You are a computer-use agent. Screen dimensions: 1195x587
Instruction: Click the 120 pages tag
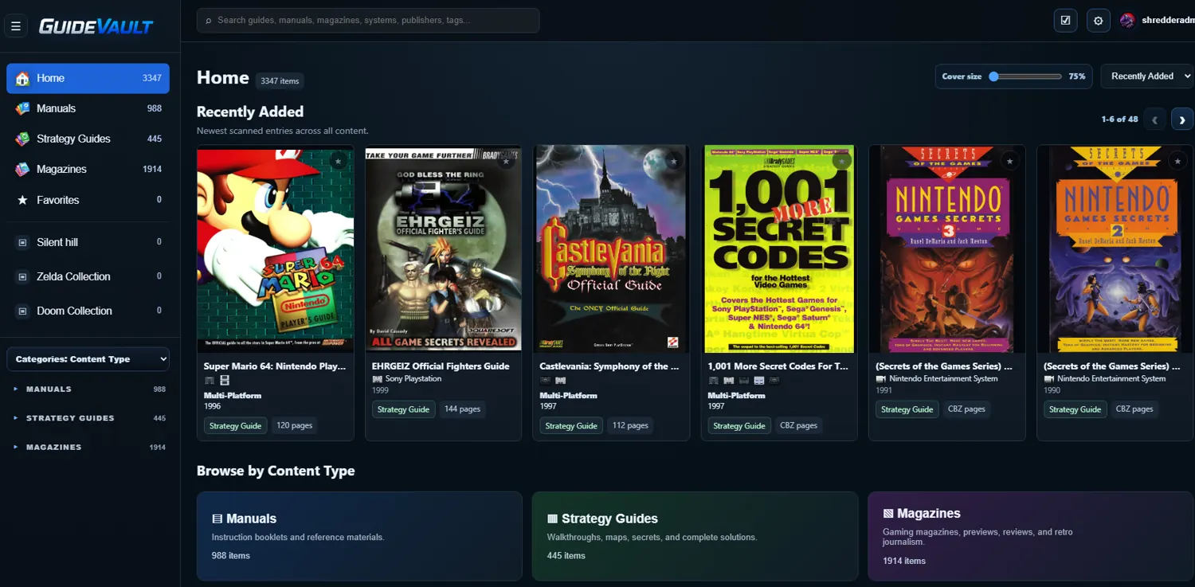[x=295, y=426]
